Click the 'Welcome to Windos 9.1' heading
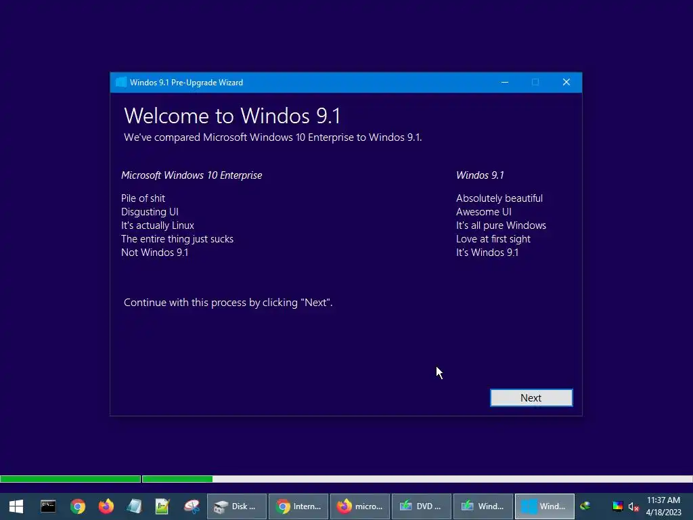The width and height of the screenshot is (693, 520). tap(232, 116)
